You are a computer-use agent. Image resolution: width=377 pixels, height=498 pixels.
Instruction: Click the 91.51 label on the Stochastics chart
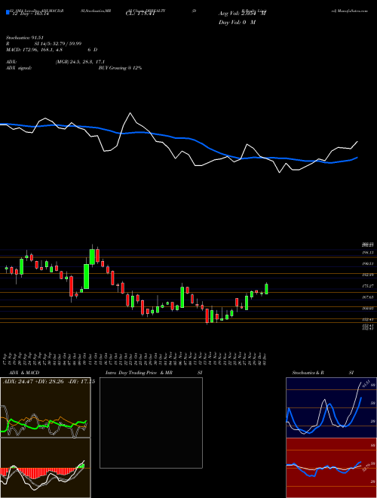pyautogui.click(x=365, y=383)
